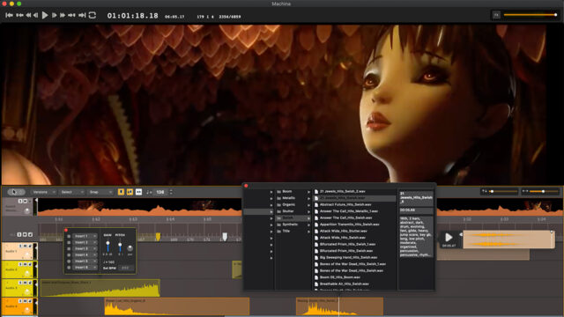Open the Snap dropdown

coord(100,192)
